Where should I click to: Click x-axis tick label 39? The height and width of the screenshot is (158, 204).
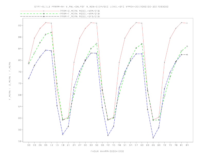tap(102, 145)
